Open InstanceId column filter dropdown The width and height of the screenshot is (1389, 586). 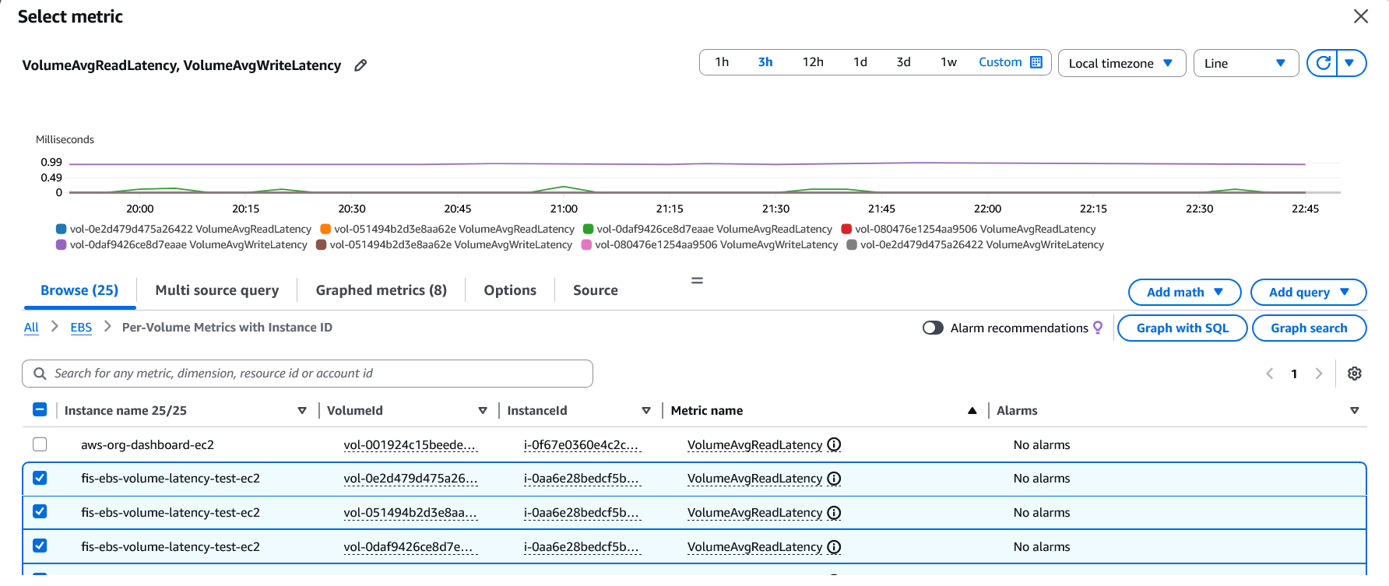point(646,411)
